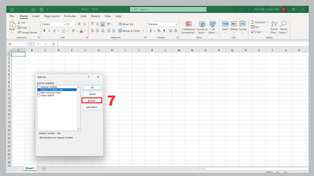Open the font name Calibri dropdown
Viewport: 314px width, 176px height.
click(x=65, y=24)
